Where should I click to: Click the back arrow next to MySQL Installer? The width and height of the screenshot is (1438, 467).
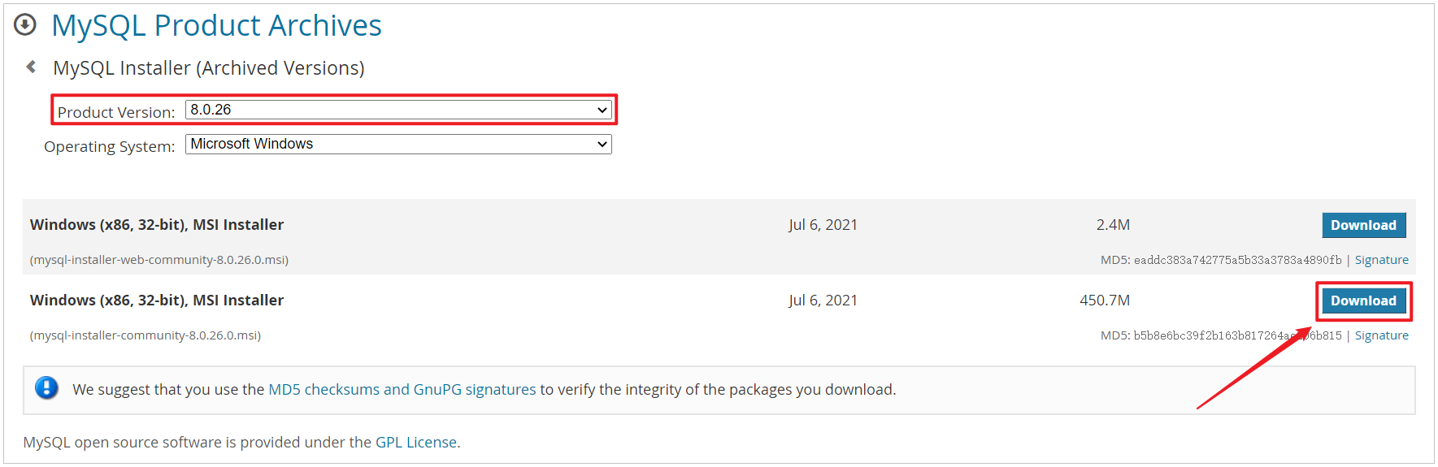click(x=31, y=67)
